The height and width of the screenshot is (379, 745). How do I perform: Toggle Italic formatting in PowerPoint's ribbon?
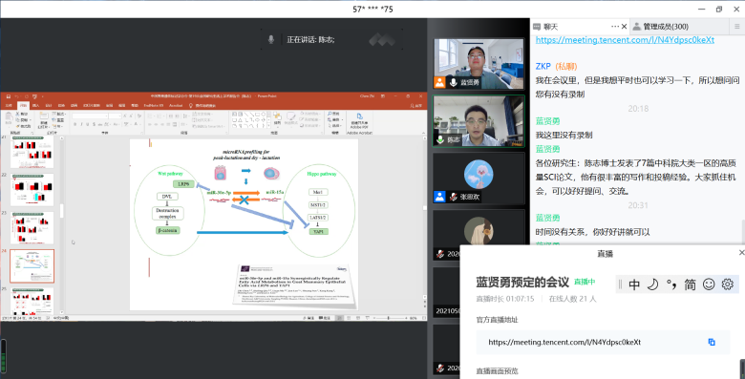pos(81,124)
